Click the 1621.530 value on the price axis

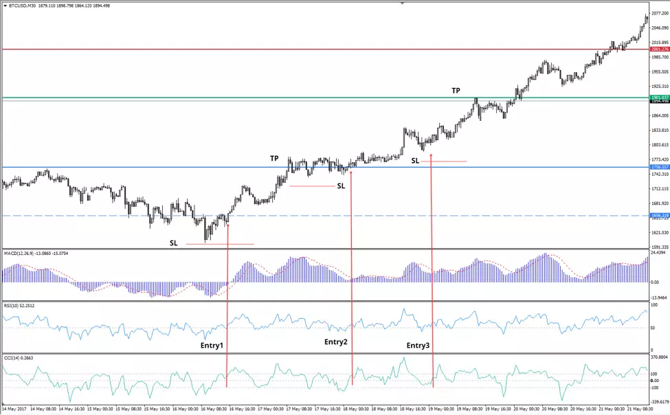(x=660, y=232)
